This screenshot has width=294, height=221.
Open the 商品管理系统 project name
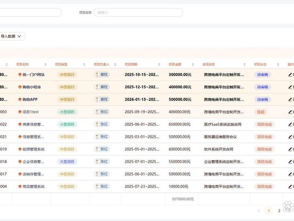point(33,186)
